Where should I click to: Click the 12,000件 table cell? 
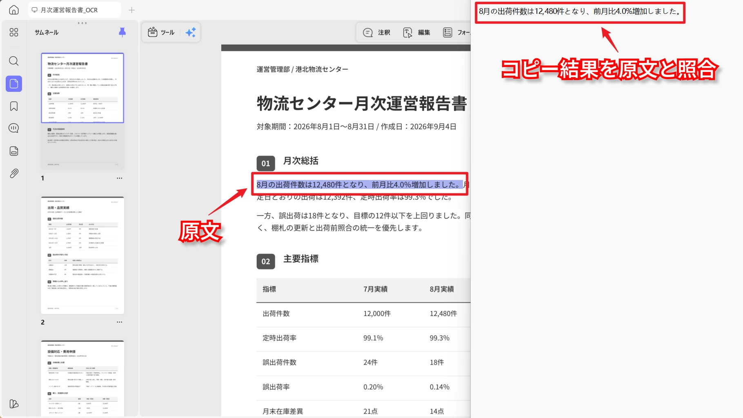click(377, 313)
